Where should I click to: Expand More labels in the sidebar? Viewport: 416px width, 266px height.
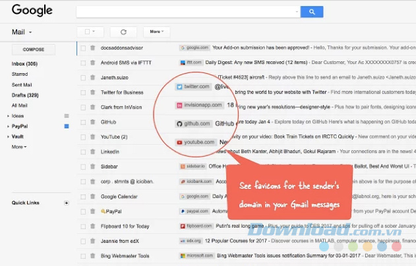(x=19, y=147)
